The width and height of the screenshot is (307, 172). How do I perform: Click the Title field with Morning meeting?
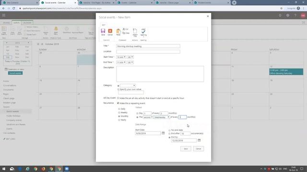[148, 46]
